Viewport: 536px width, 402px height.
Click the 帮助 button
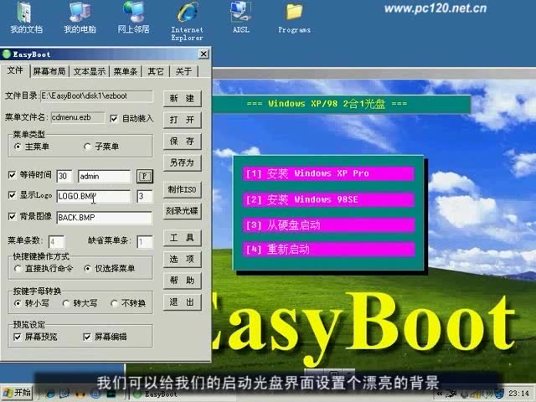182,281
